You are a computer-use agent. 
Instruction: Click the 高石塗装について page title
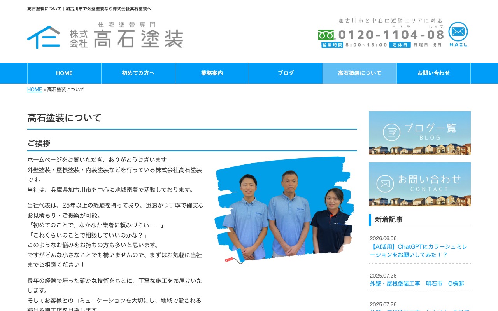pyautogui.click(x=65, y=118)
